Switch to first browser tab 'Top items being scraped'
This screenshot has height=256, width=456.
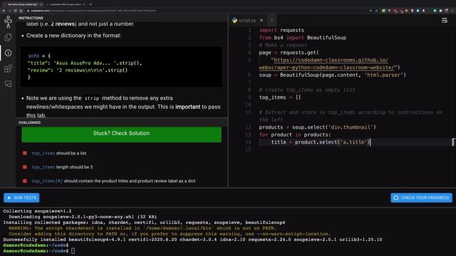point(23,4)
